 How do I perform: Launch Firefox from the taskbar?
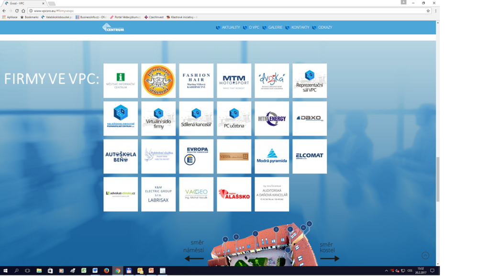click(106, 271)
